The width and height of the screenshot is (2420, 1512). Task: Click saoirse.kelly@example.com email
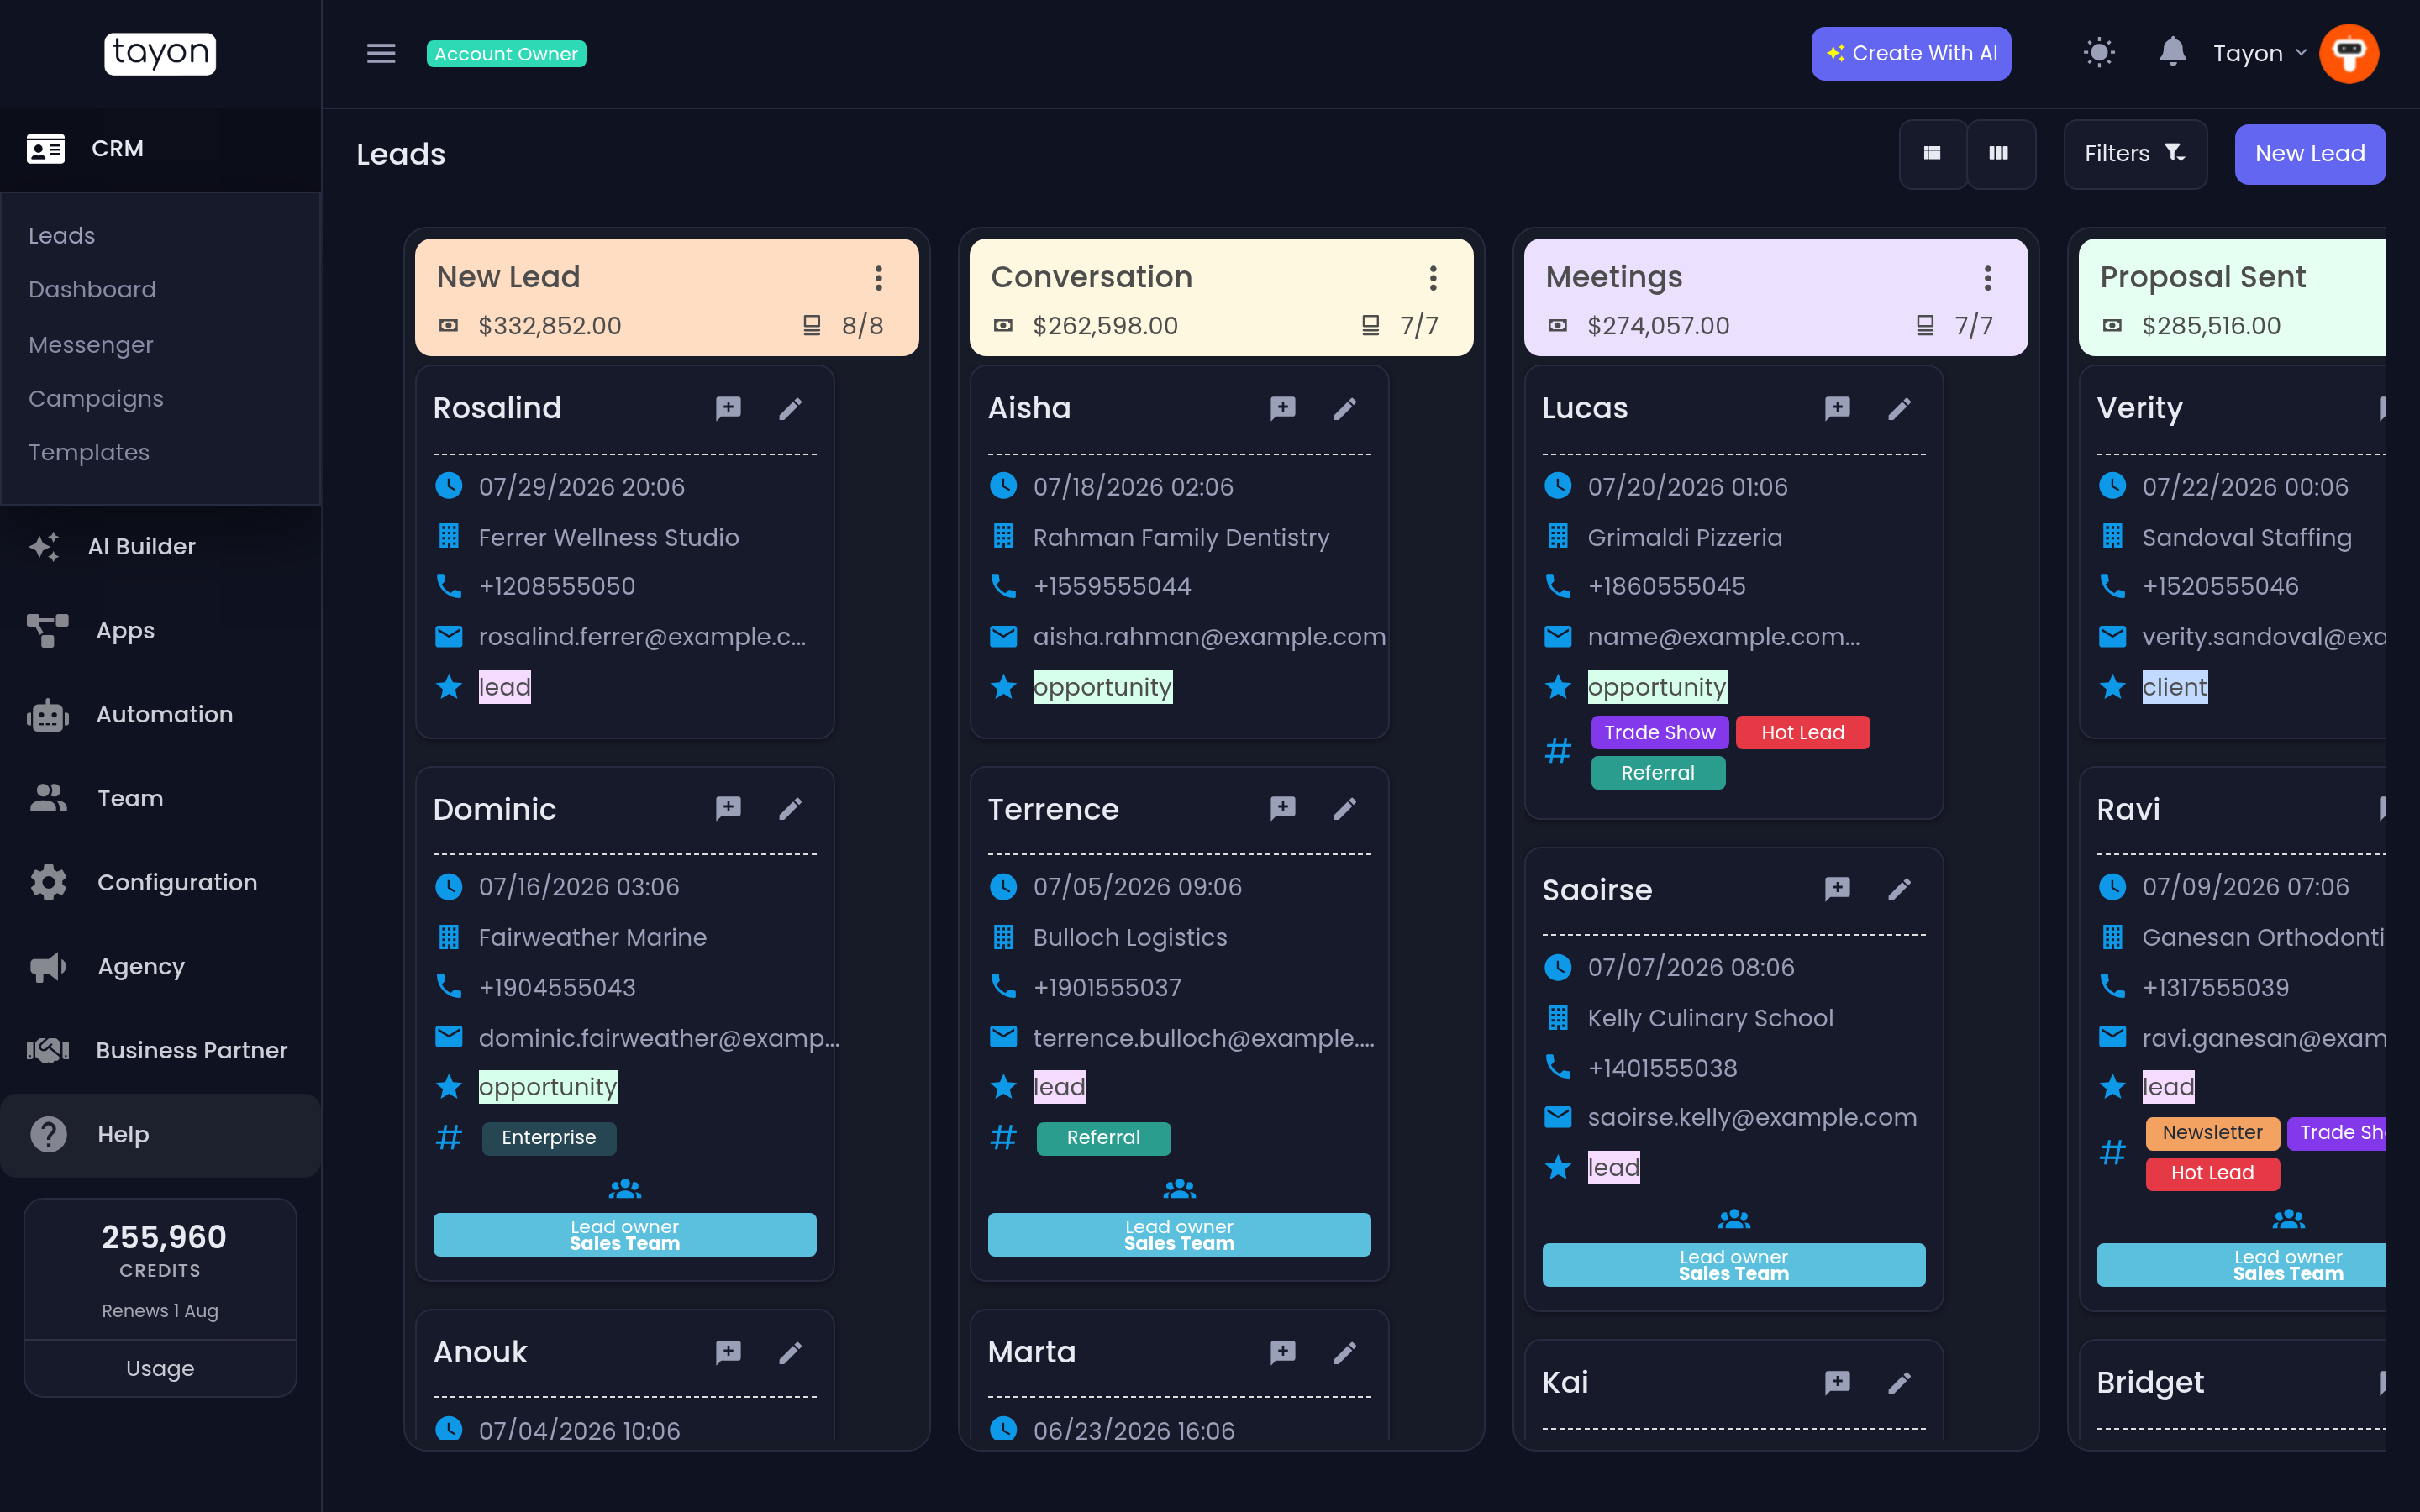click(x=1752, y=1118)
